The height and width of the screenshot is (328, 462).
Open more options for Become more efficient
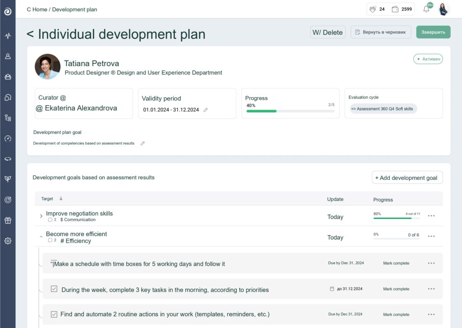click(x=431, y=236)
